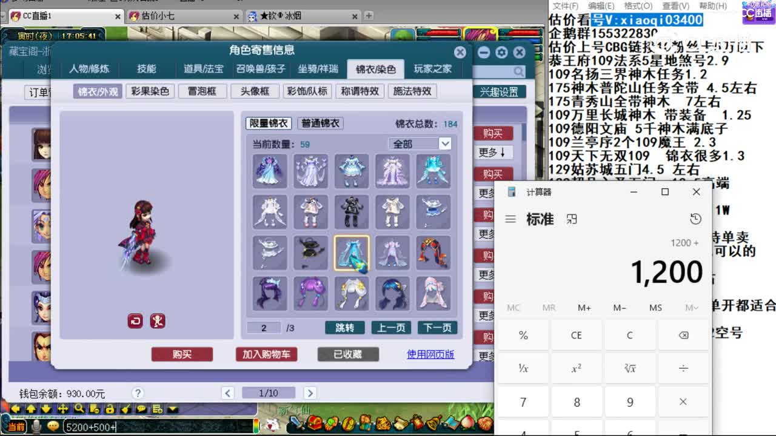Click the calculator CE key
This screenshot has width=776, height=436.
[x=577, y=335]
